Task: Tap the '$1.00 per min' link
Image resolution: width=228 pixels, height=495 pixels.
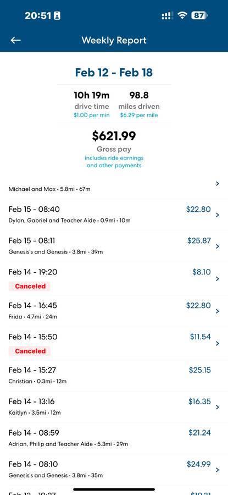Action: click(x=92, y=116)
